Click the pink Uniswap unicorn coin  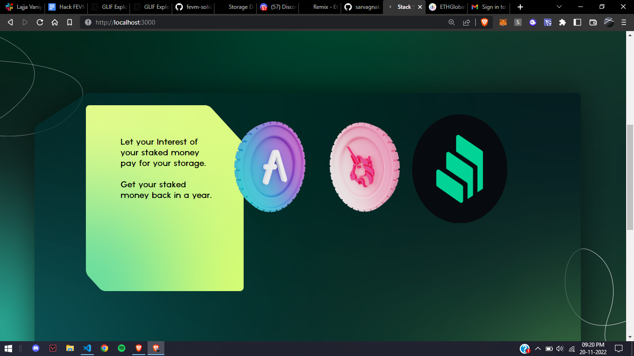365,167
